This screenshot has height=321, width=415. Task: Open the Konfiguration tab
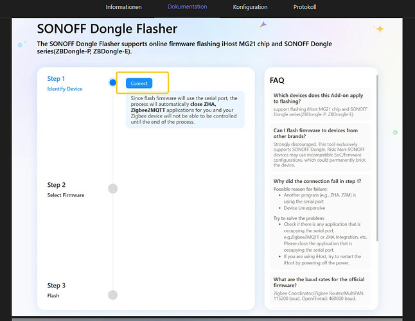(250, 7)
